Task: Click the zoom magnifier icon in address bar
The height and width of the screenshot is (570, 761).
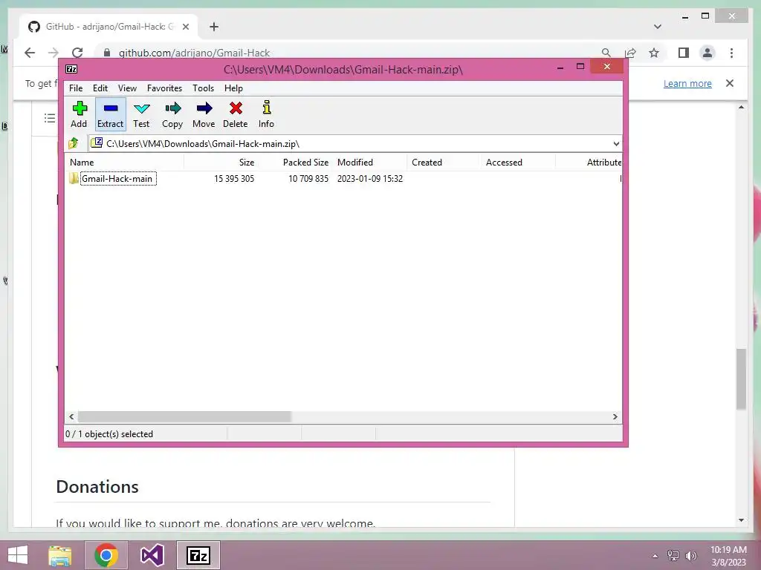Action: pyautogui.click(x=606, y=53)
